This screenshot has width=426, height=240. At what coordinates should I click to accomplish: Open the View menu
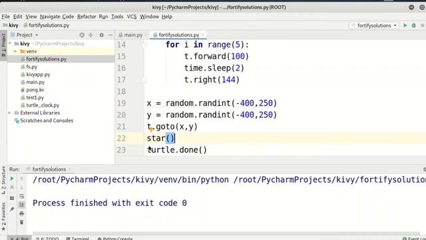pos(31,17)
